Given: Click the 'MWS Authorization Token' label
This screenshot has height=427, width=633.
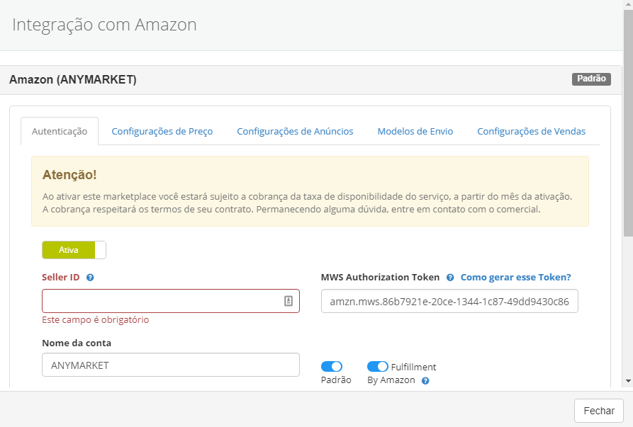Looking at the screenshot, I should click(x=380, y=278).
